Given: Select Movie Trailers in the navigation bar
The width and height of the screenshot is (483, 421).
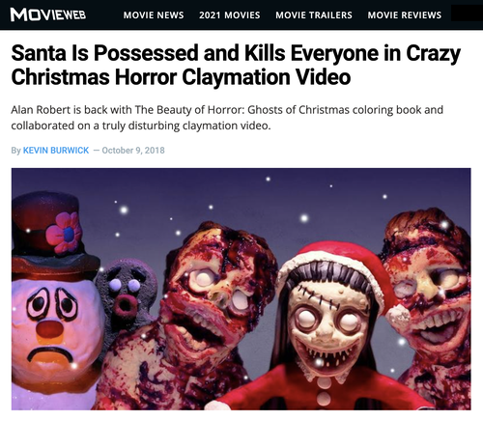Looking at the screenshot, I should (314, 15).
